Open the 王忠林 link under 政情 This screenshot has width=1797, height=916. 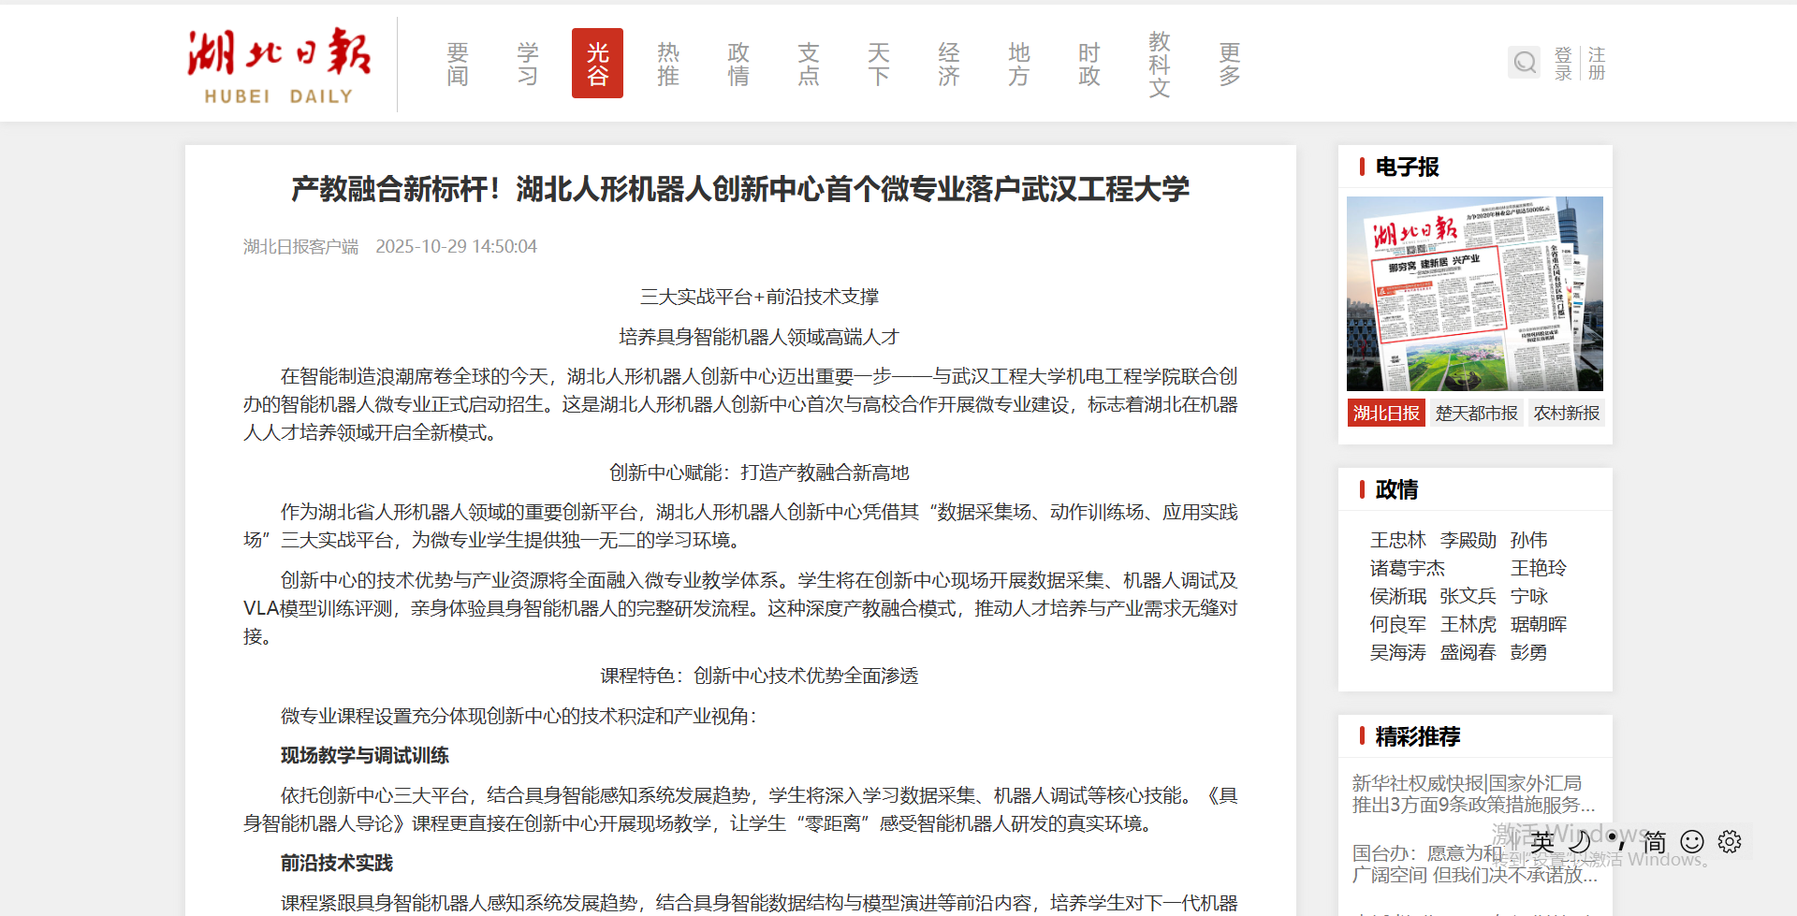click(x=1397, y=540)
